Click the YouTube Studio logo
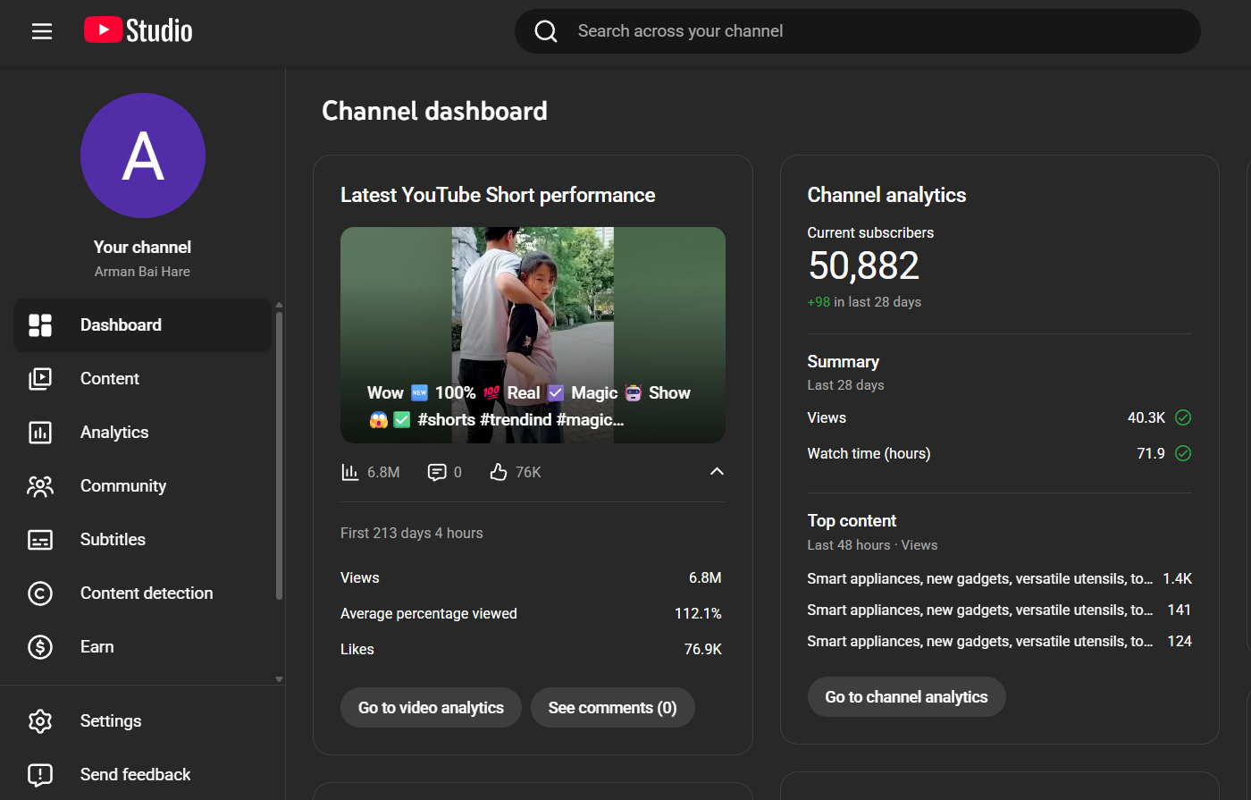1251x800 pixels. (x=139, y=31)
